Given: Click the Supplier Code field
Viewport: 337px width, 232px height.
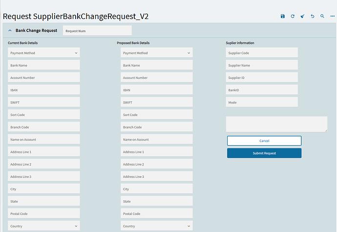Looking at the screenshot, I should coord(262,53).
